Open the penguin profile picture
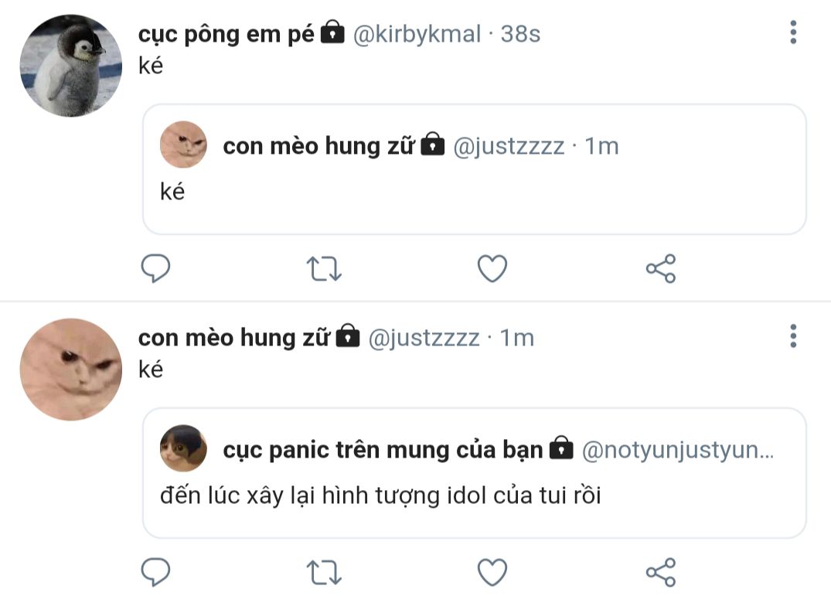This screenshot has width=831, height=596. point(71,66)
